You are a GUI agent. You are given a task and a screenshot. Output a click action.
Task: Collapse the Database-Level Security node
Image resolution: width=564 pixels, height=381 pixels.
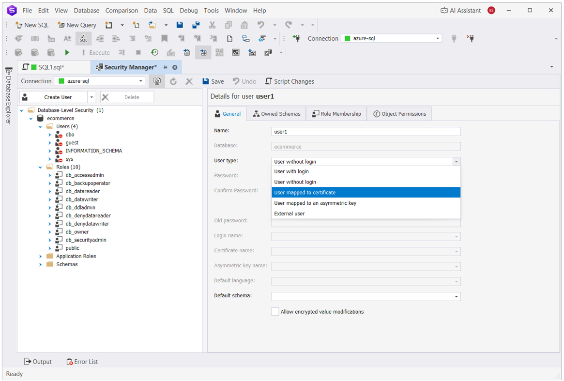22,110
